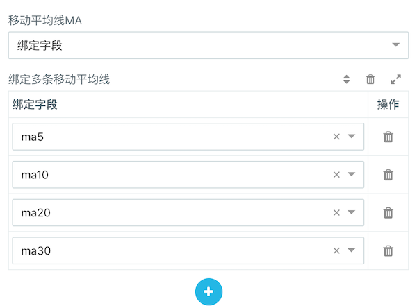Open the 移动平均线MA dropdown
The width and height of the screenshot is (417, 308).
pyautogui.click(x=208, y=45)
